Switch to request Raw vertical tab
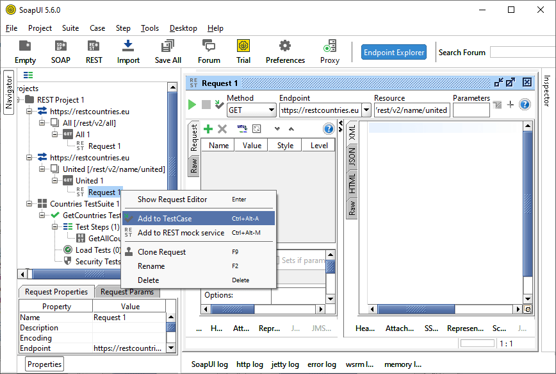Image resolution: width=556 pixels, height=374 pixels. point(193,166)
